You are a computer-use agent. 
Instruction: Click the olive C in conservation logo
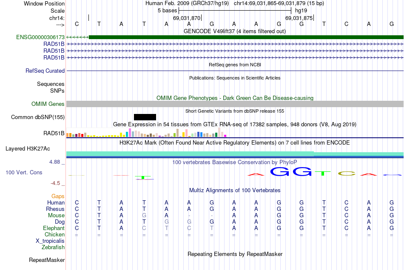tap(346, 173)
